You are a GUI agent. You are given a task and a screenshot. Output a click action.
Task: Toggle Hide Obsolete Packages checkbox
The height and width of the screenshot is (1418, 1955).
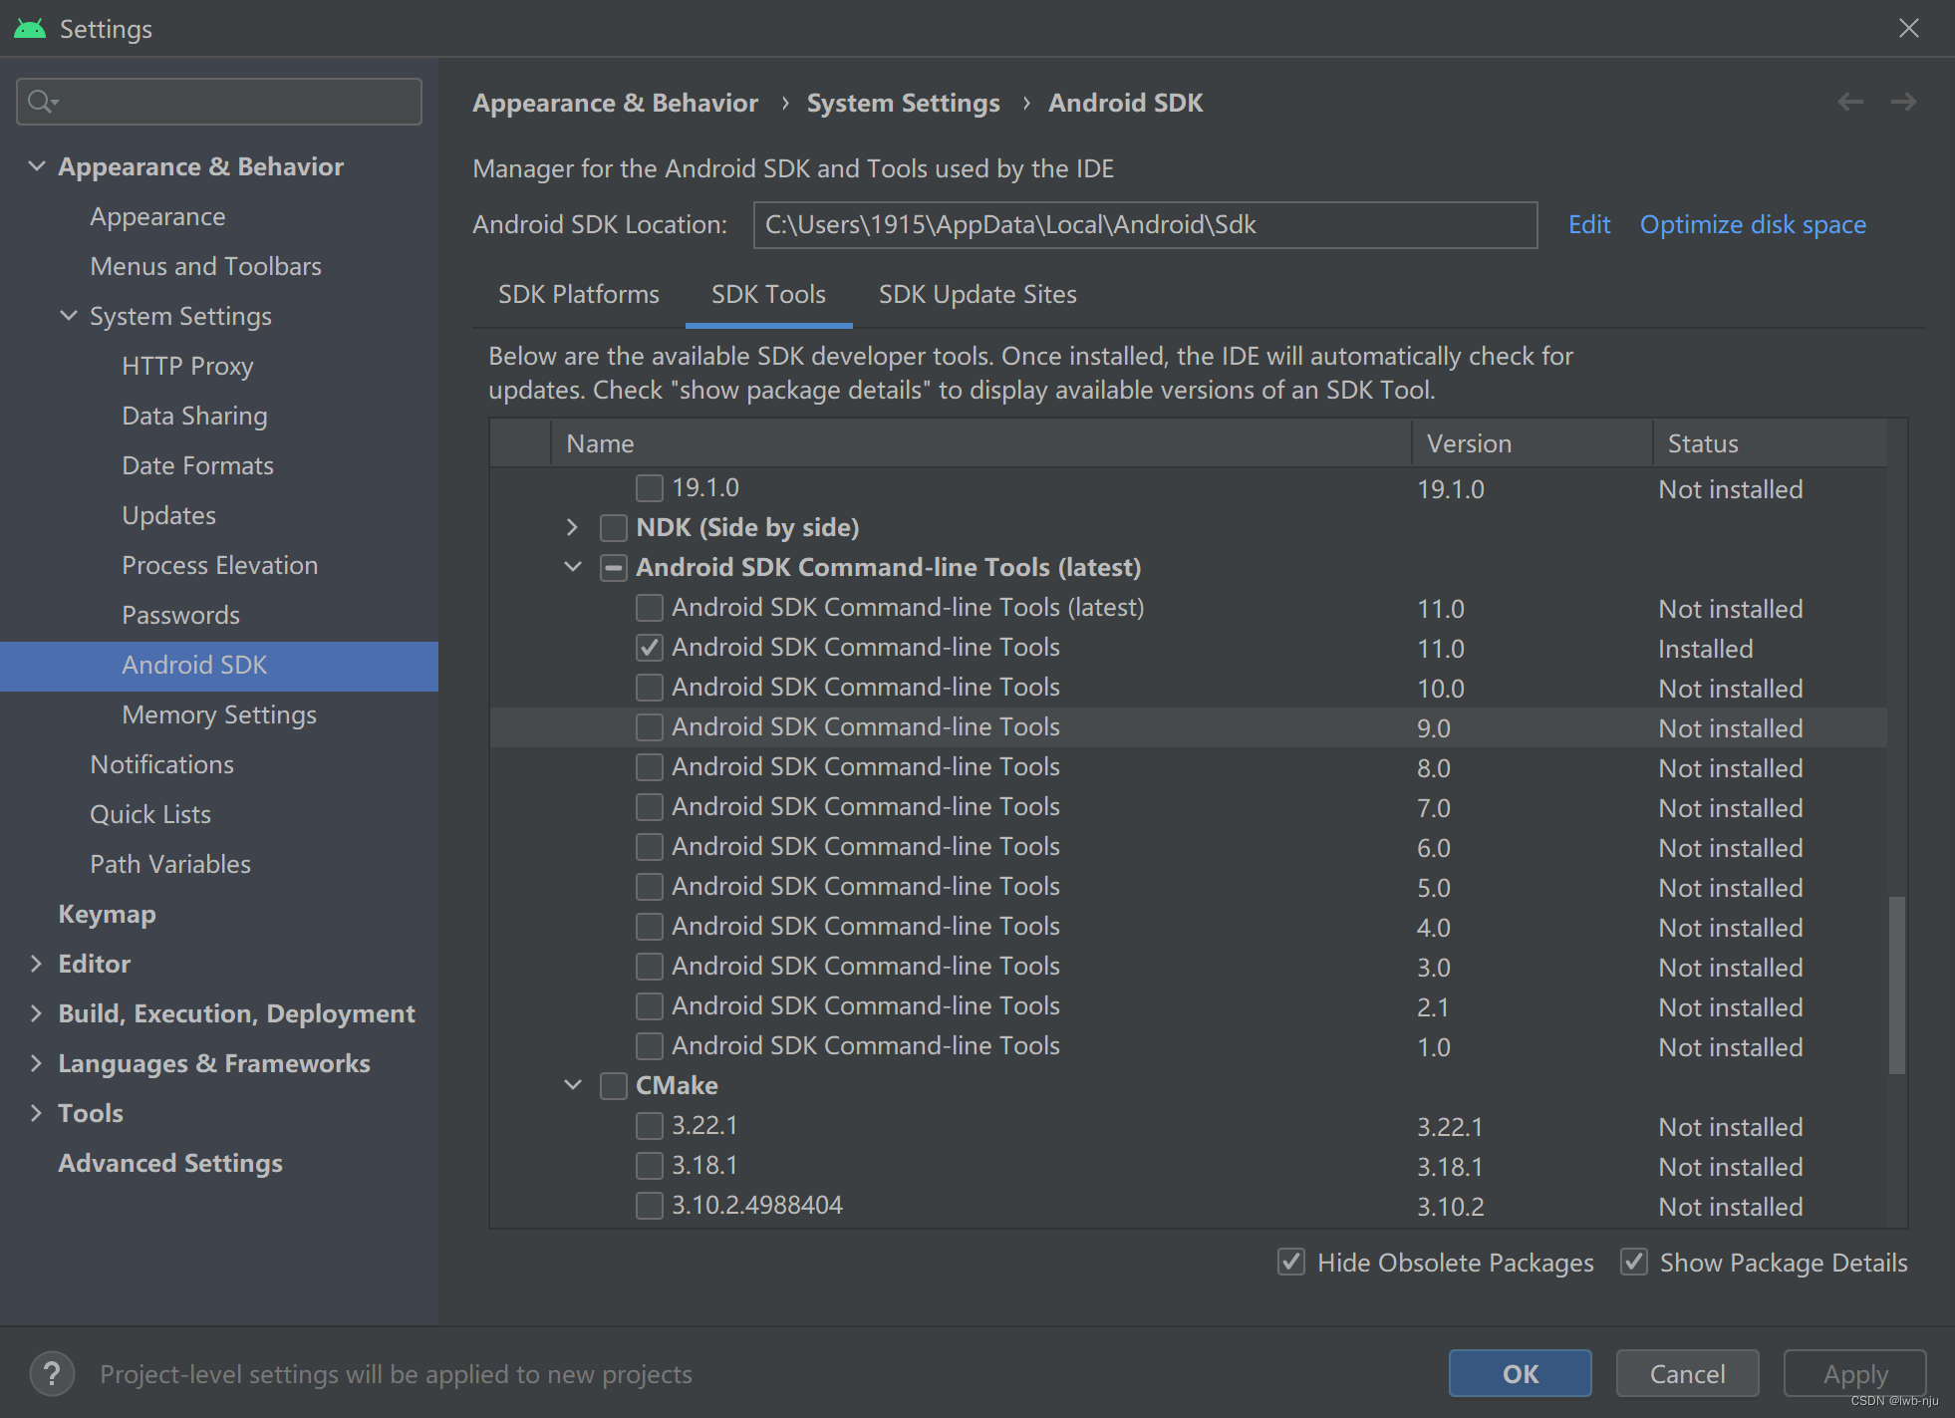pyautogui.click(x=1291, y=1263)
